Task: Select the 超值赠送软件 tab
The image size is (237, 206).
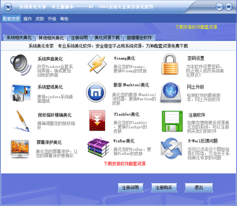Action: coord(139,38)
